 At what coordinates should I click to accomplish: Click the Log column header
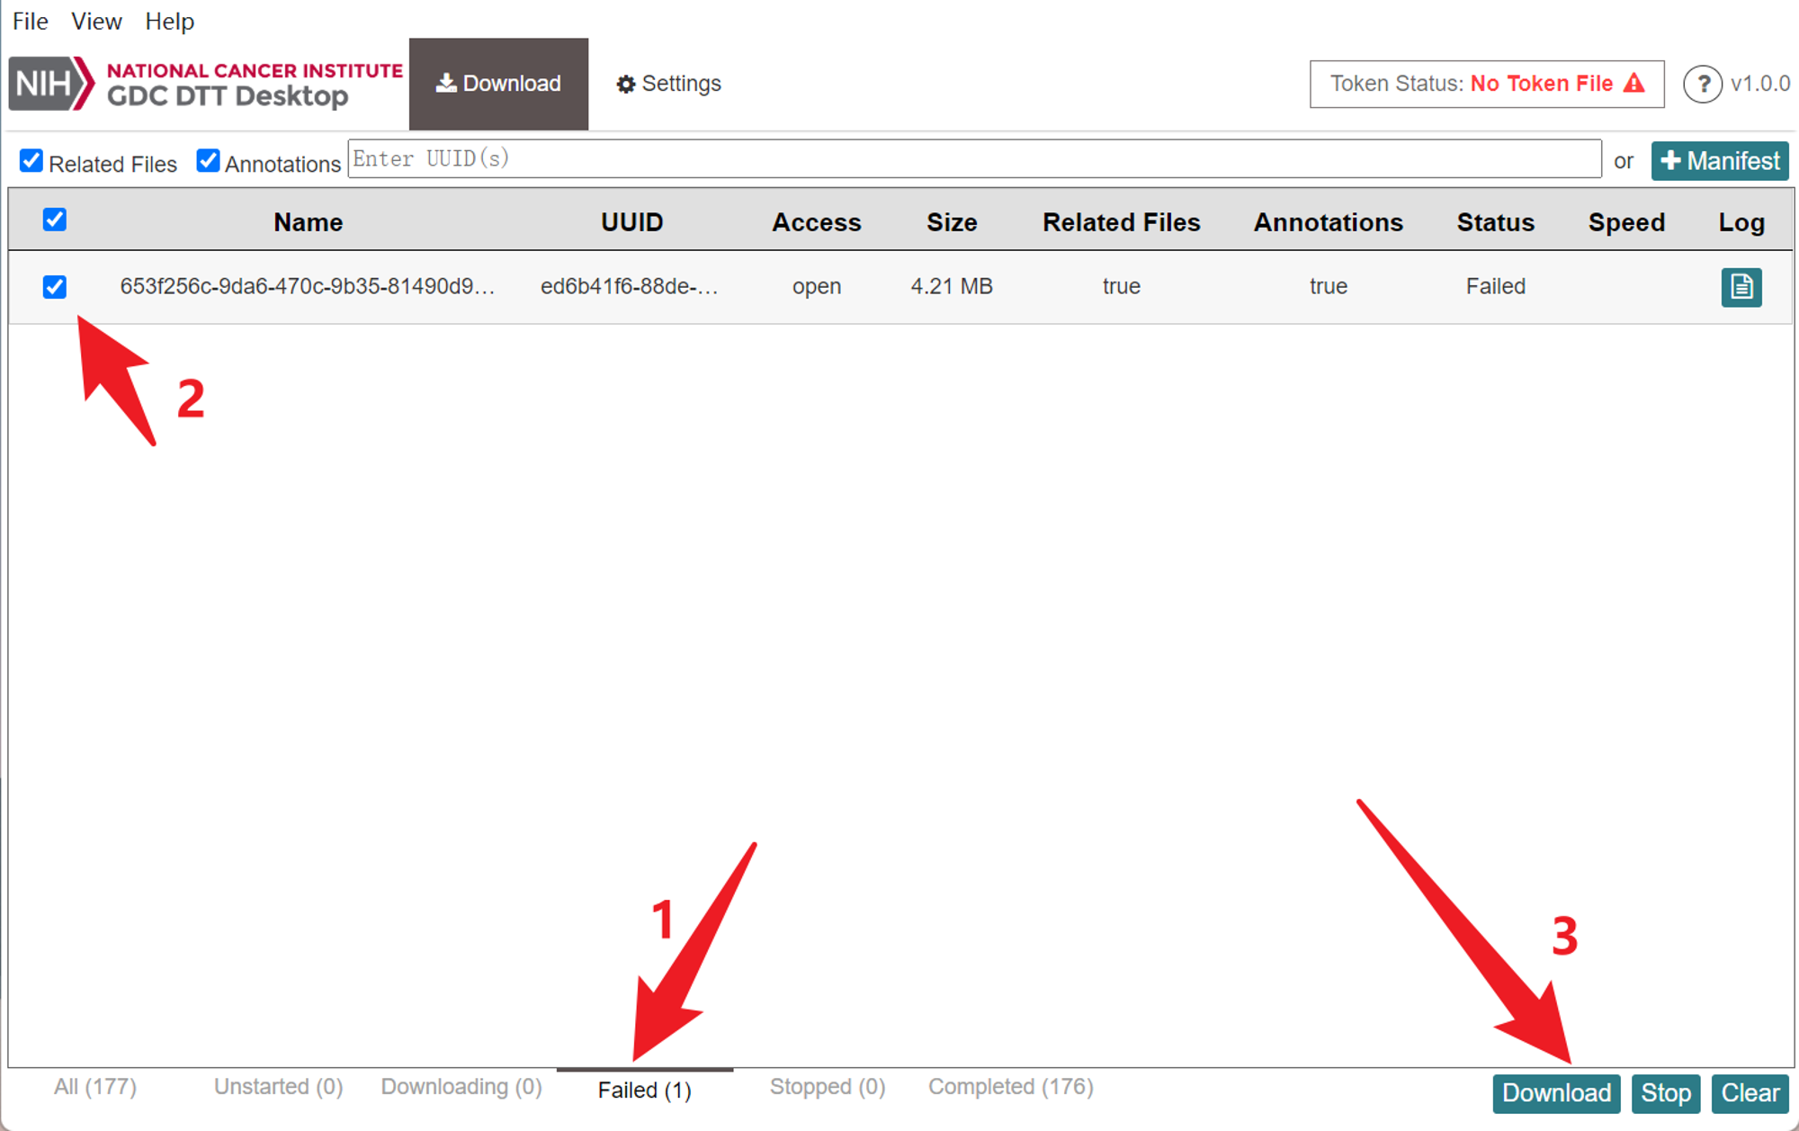[1741, 222]
